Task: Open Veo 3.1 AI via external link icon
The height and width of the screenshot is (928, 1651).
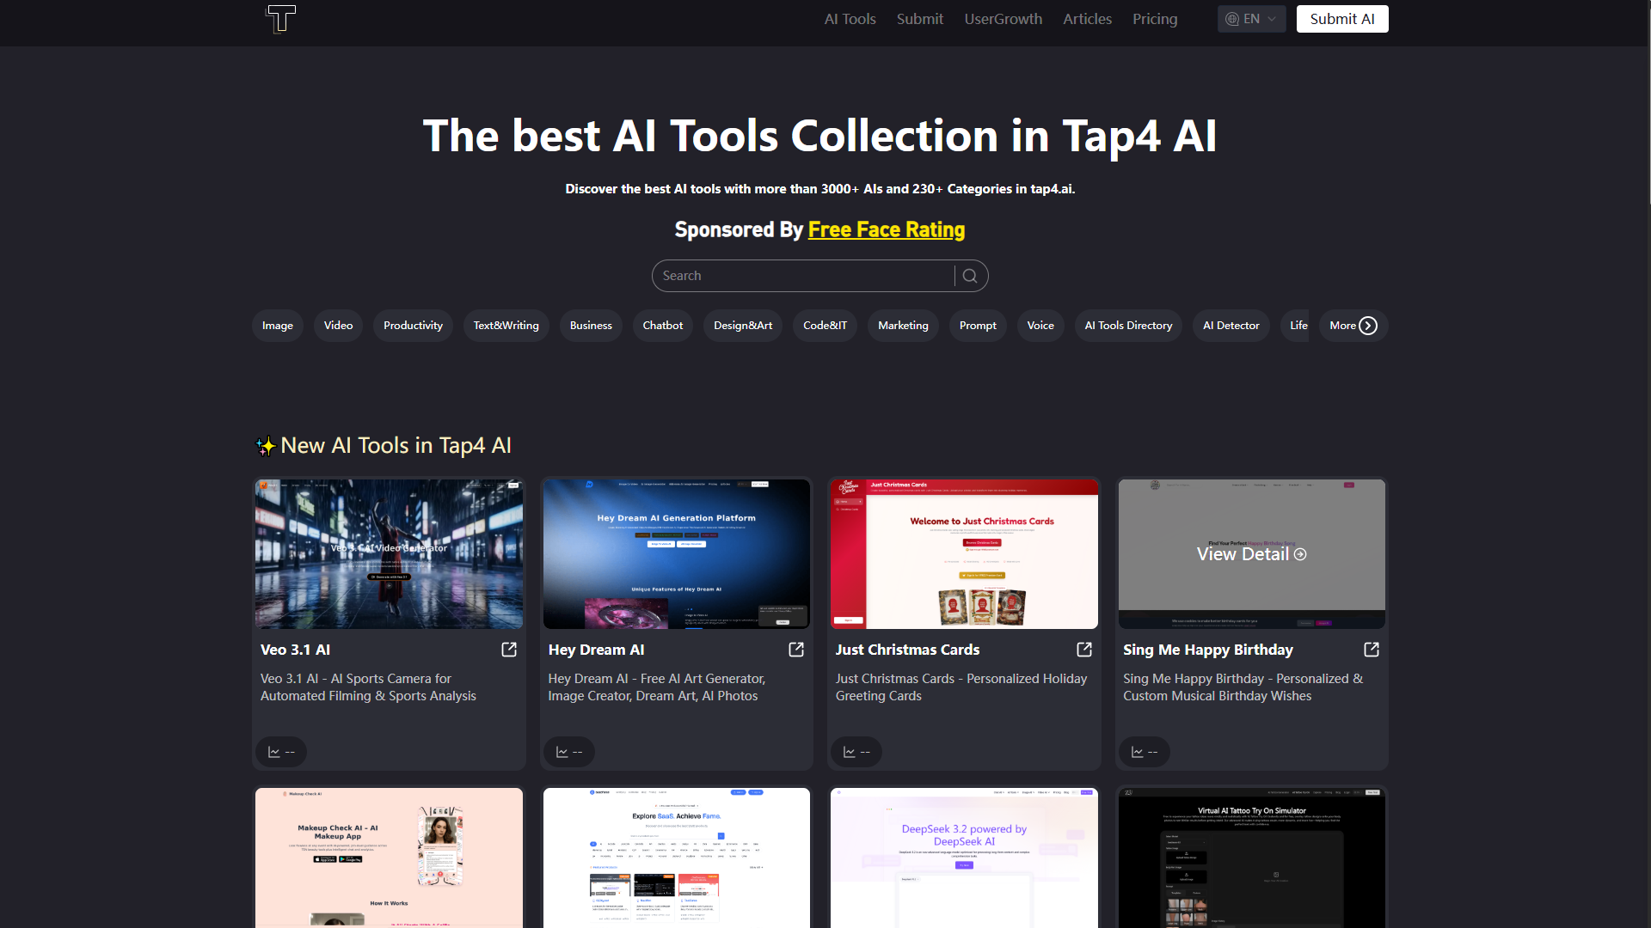Action: point(508,650)
